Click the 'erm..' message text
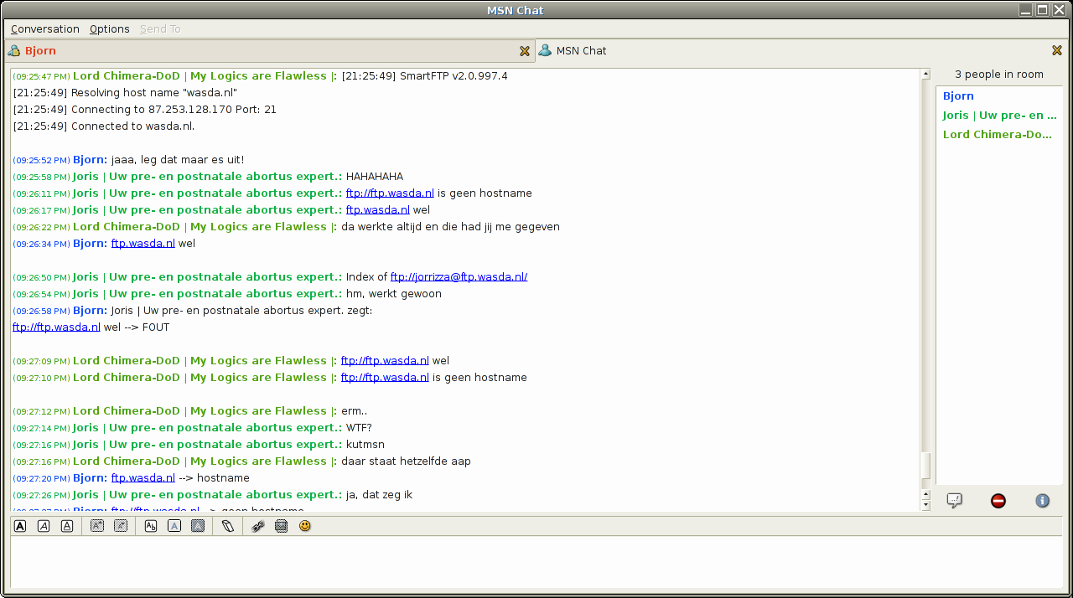 tap(354, 411)
